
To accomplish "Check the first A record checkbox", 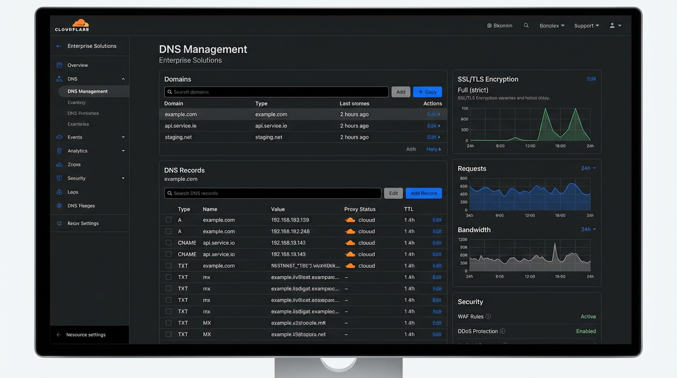I will coord(169,220).
